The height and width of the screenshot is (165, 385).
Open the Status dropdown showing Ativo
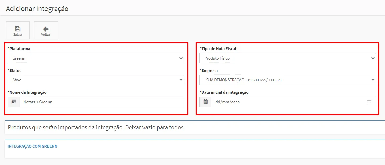coord(96,80)
